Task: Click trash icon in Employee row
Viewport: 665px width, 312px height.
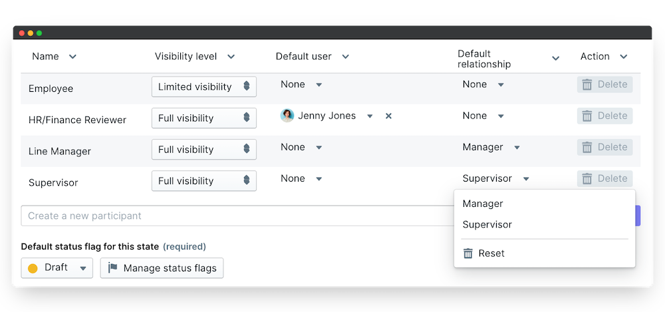Action: pos(587,84)
